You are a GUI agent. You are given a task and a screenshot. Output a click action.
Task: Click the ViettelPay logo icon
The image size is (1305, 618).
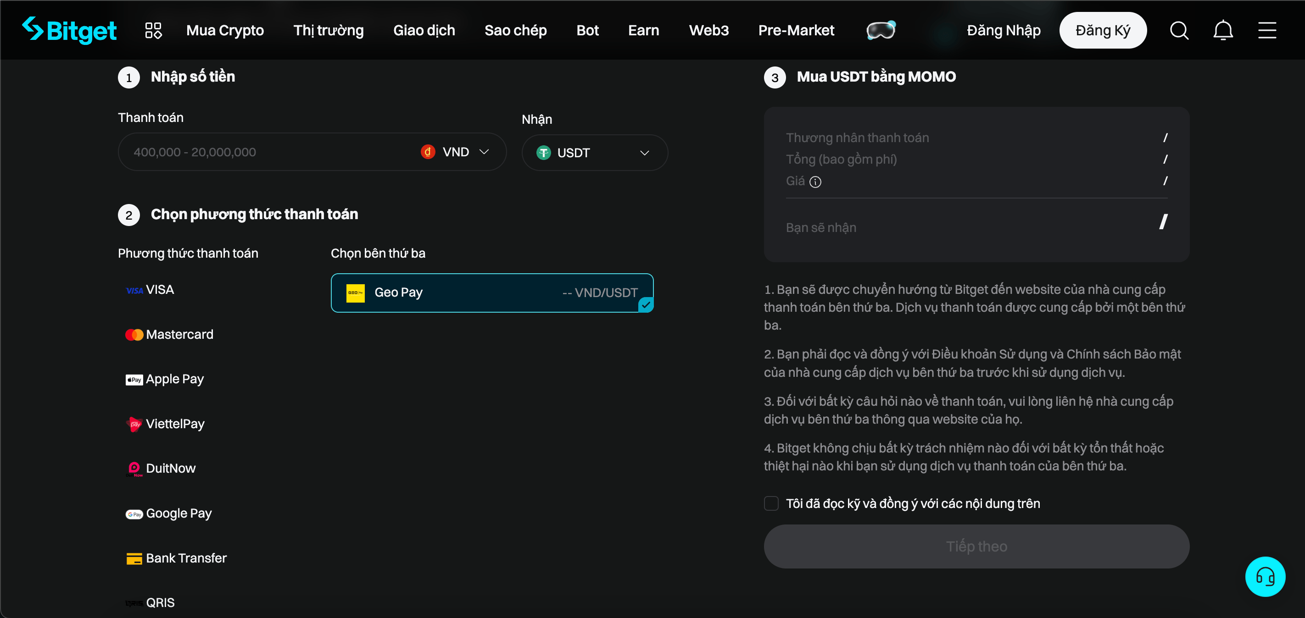pyautogui.click(x=134, y=424)
